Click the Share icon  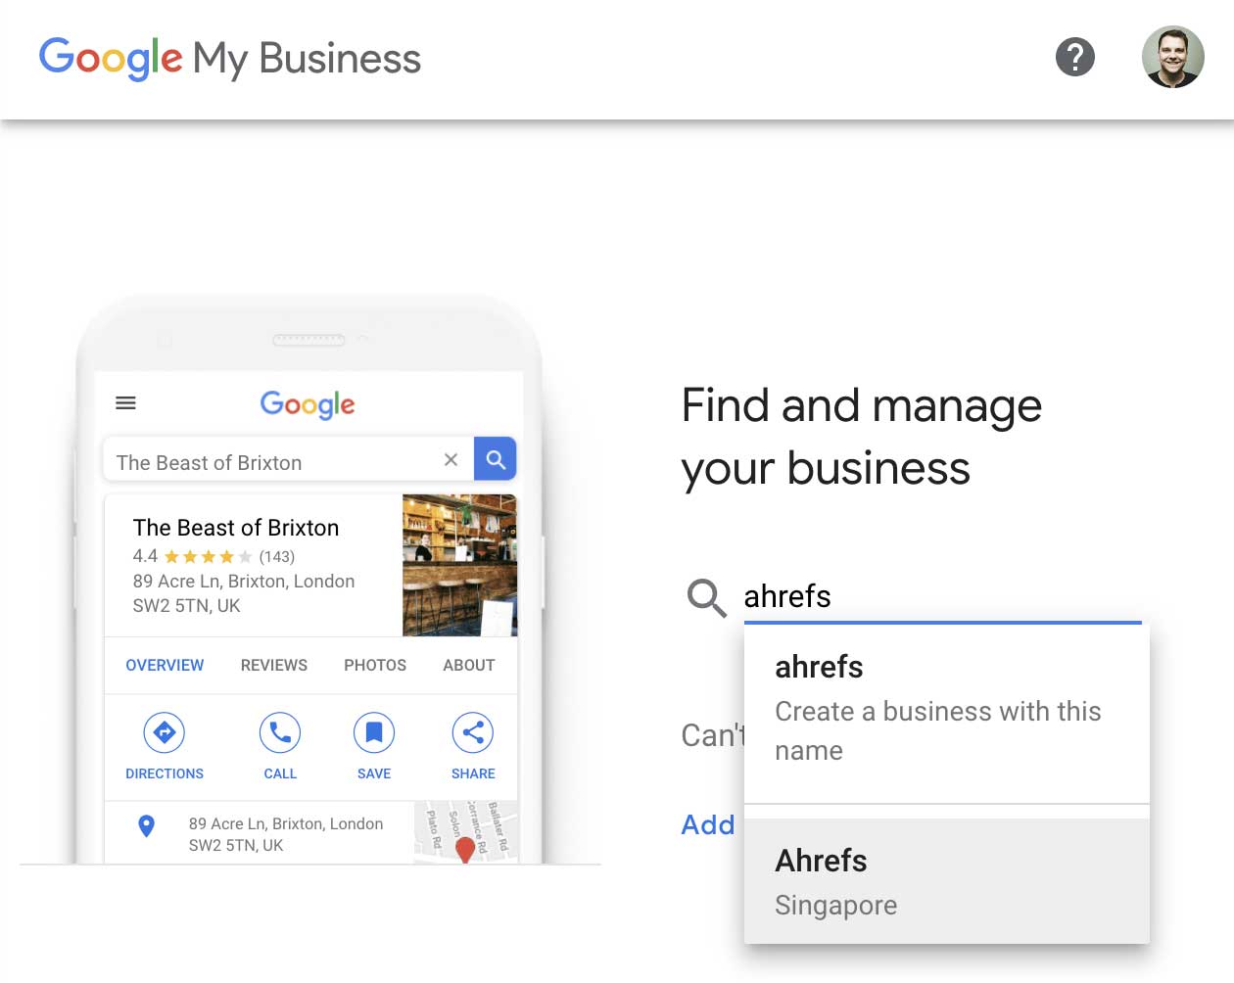pos(473,732)
